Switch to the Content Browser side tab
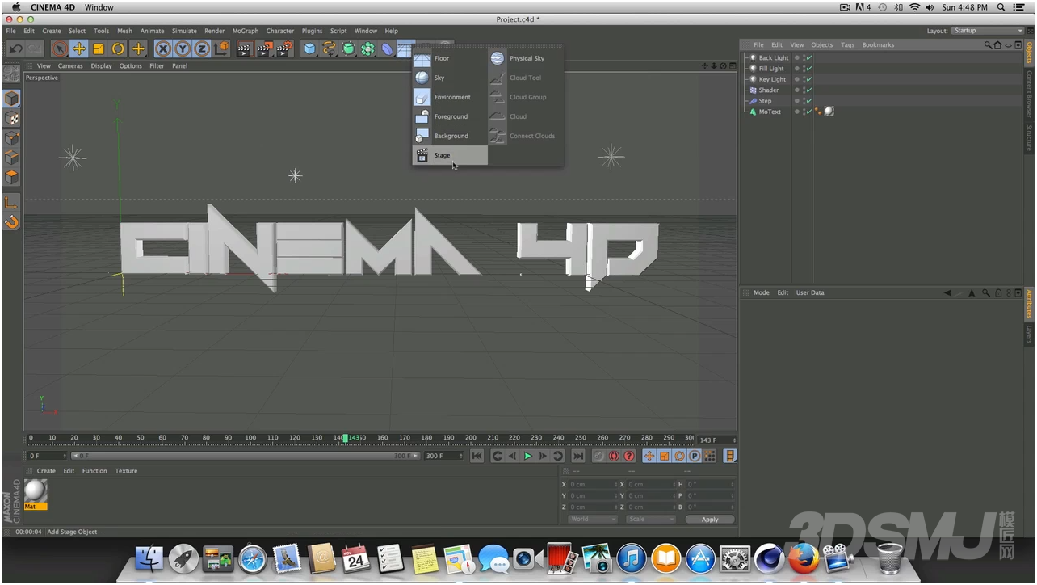This screenshot has height=585, width=1037. (1030, 94)
